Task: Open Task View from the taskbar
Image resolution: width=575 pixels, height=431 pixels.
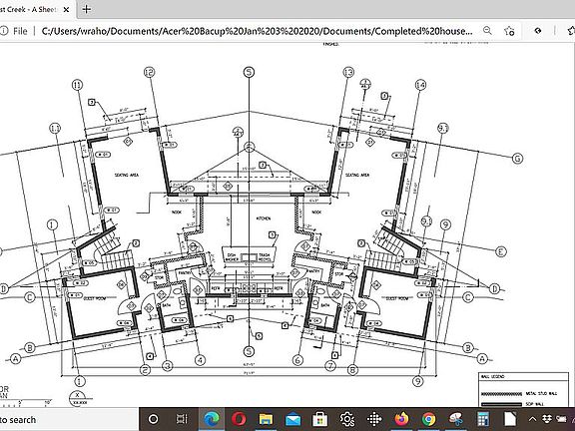Action: 182,419
